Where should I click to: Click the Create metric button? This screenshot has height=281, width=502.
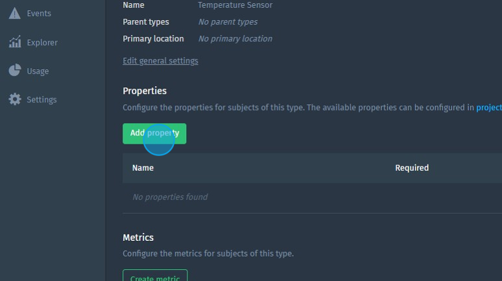(x=155, y=276)
